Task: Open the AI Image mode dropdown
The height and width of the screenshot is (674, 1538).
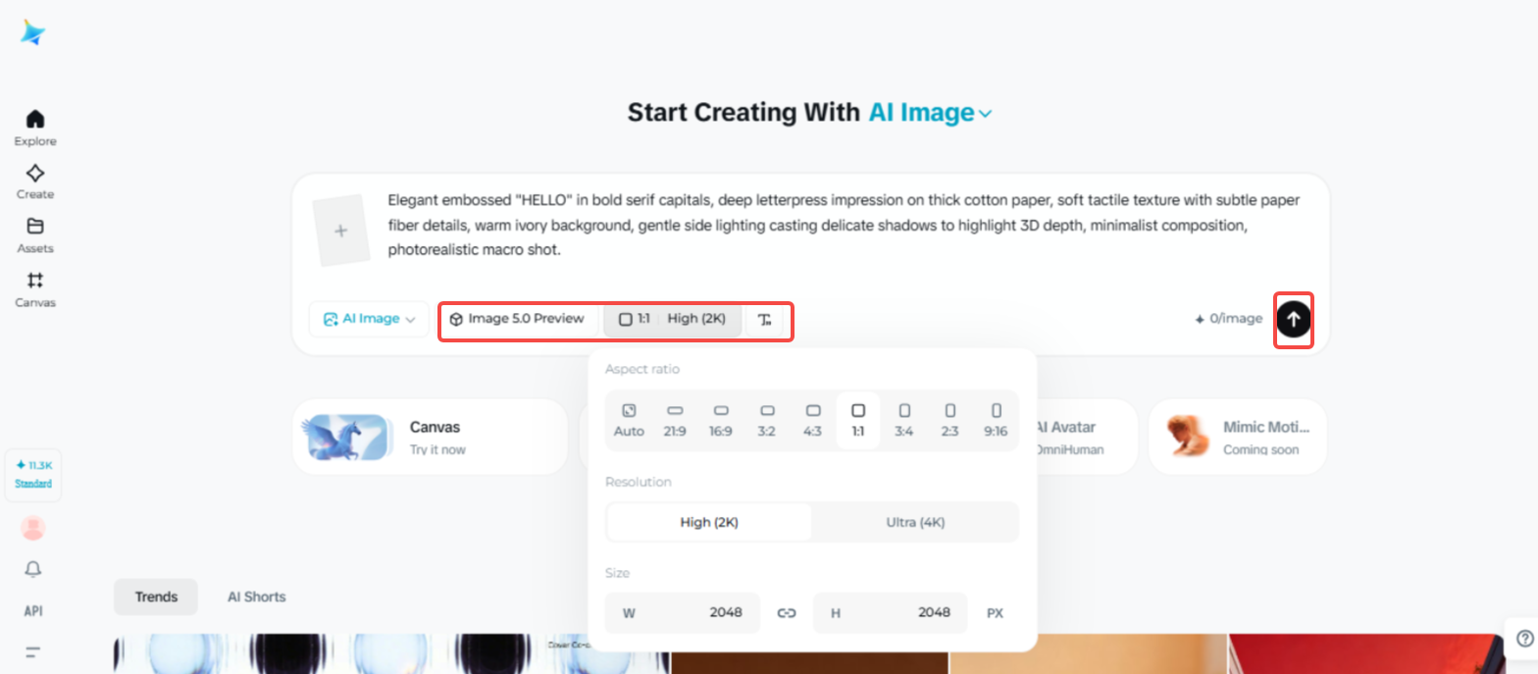Action: [370, 319]
